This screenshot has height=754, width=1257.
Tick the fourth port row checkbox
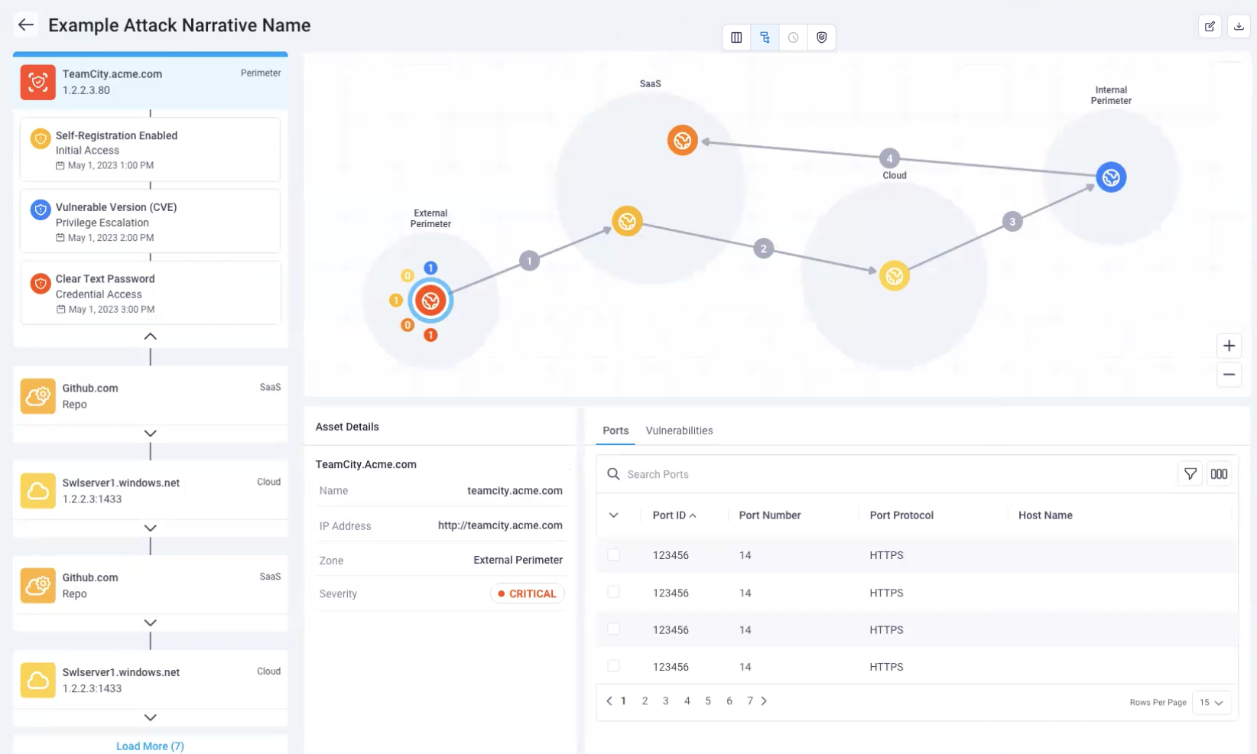(613, 666)
